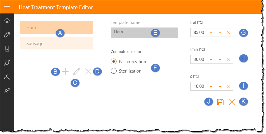Image resolution: width=266 pixels, height=134 pixels.
Task: Clear the Z value field
Action: [x=229, y=86]
